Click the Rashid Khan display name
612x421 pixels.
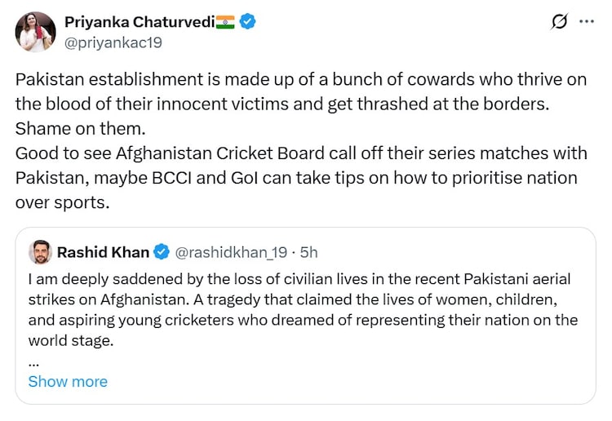(x=103, y=252)
